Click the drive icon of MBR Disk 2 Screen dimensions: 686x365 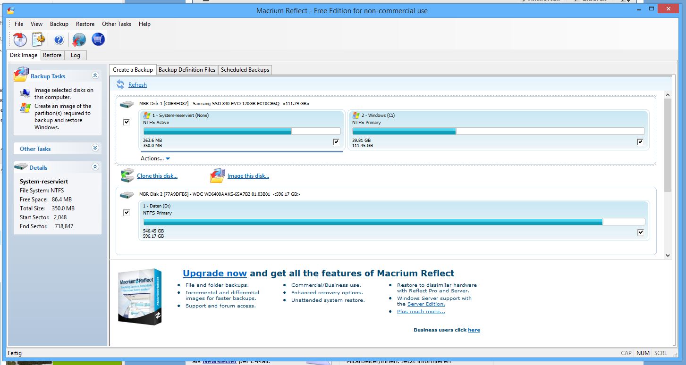tap(127, 194)
